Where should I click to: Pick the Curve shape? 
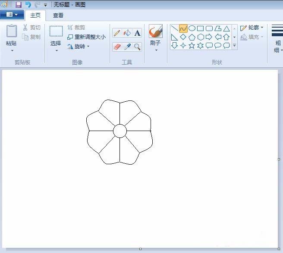[183, 28]
